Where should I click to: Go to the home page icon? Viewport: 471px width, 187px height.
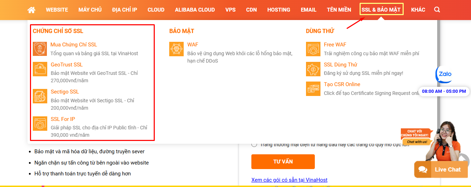[31, 10]
